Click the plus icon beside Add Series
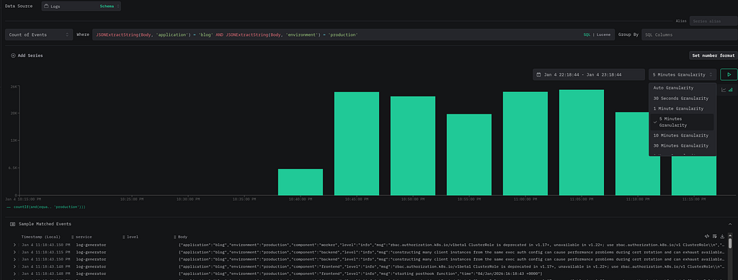The width and height of the screenshot is (738, 280). [x=13, y=55]
